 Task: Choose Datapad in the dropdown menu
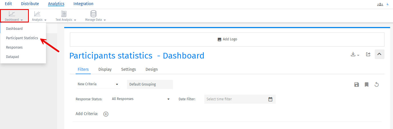click(x=12, y=57)
